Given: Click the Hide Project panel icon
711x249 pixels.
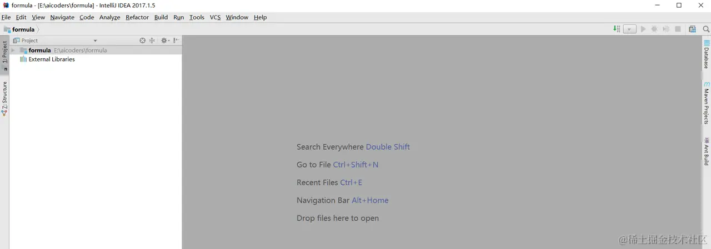Looking at the screenshot, I should click(x=176, y=40).
